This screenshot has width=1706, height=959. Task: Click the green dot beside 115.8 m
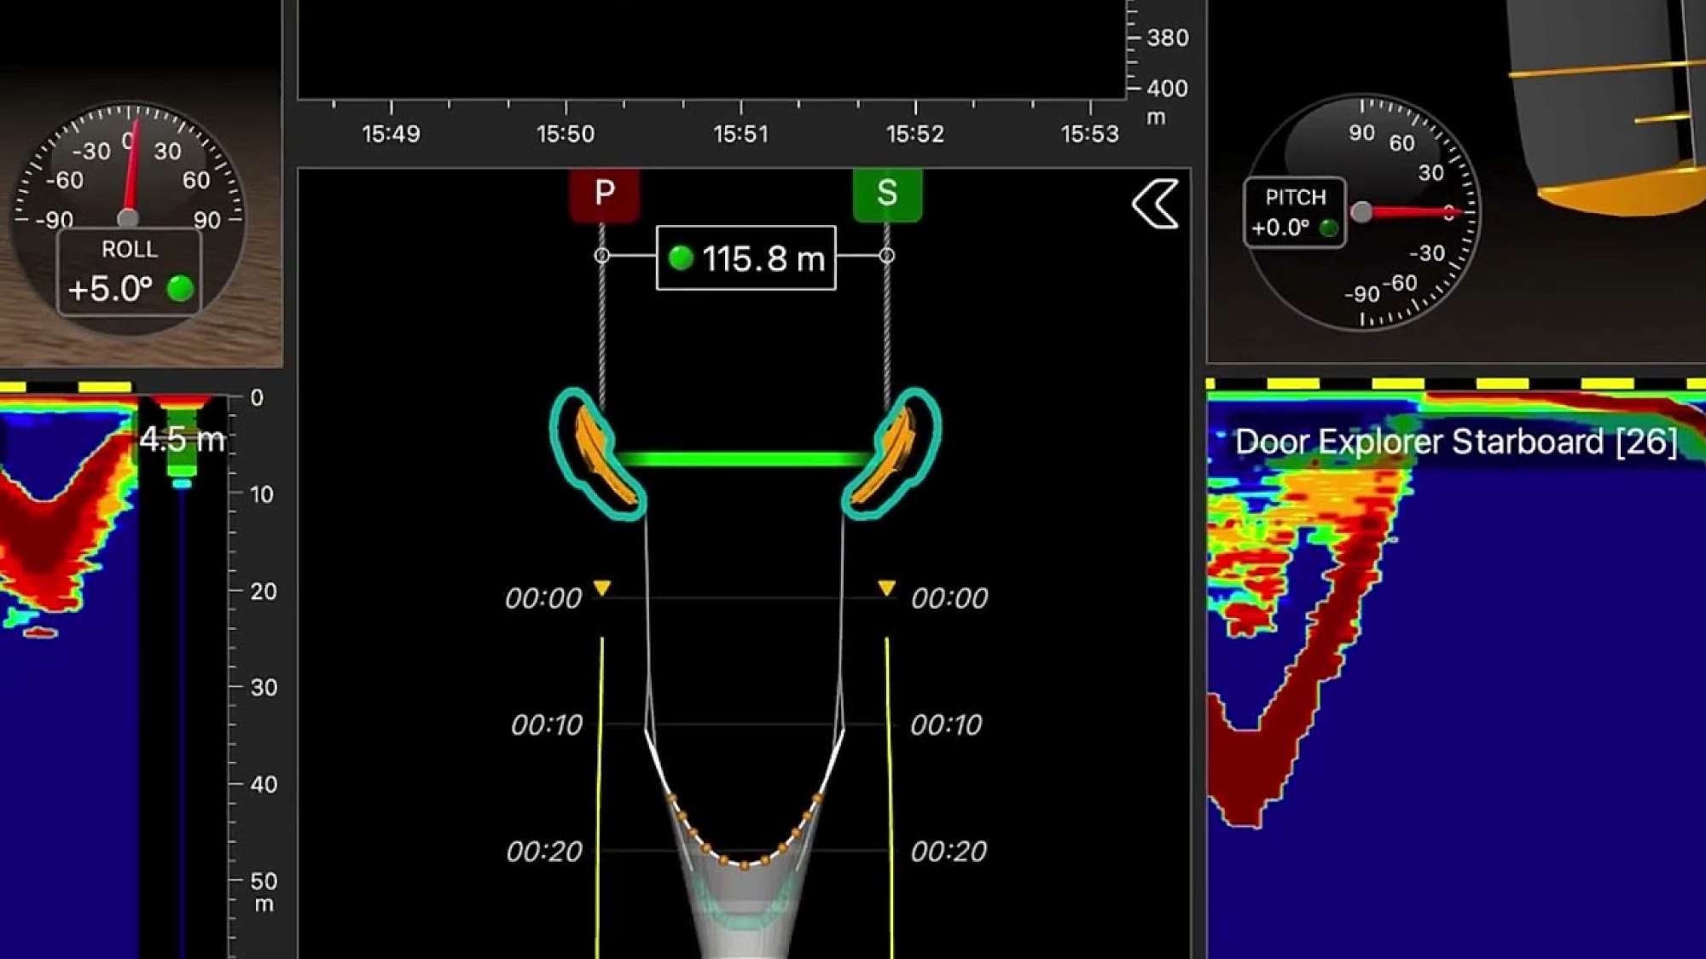681,257
